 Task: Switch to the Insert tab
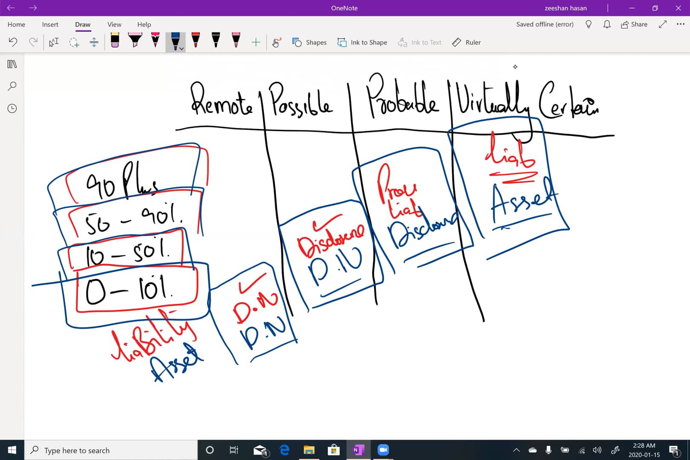pos(50,24)
